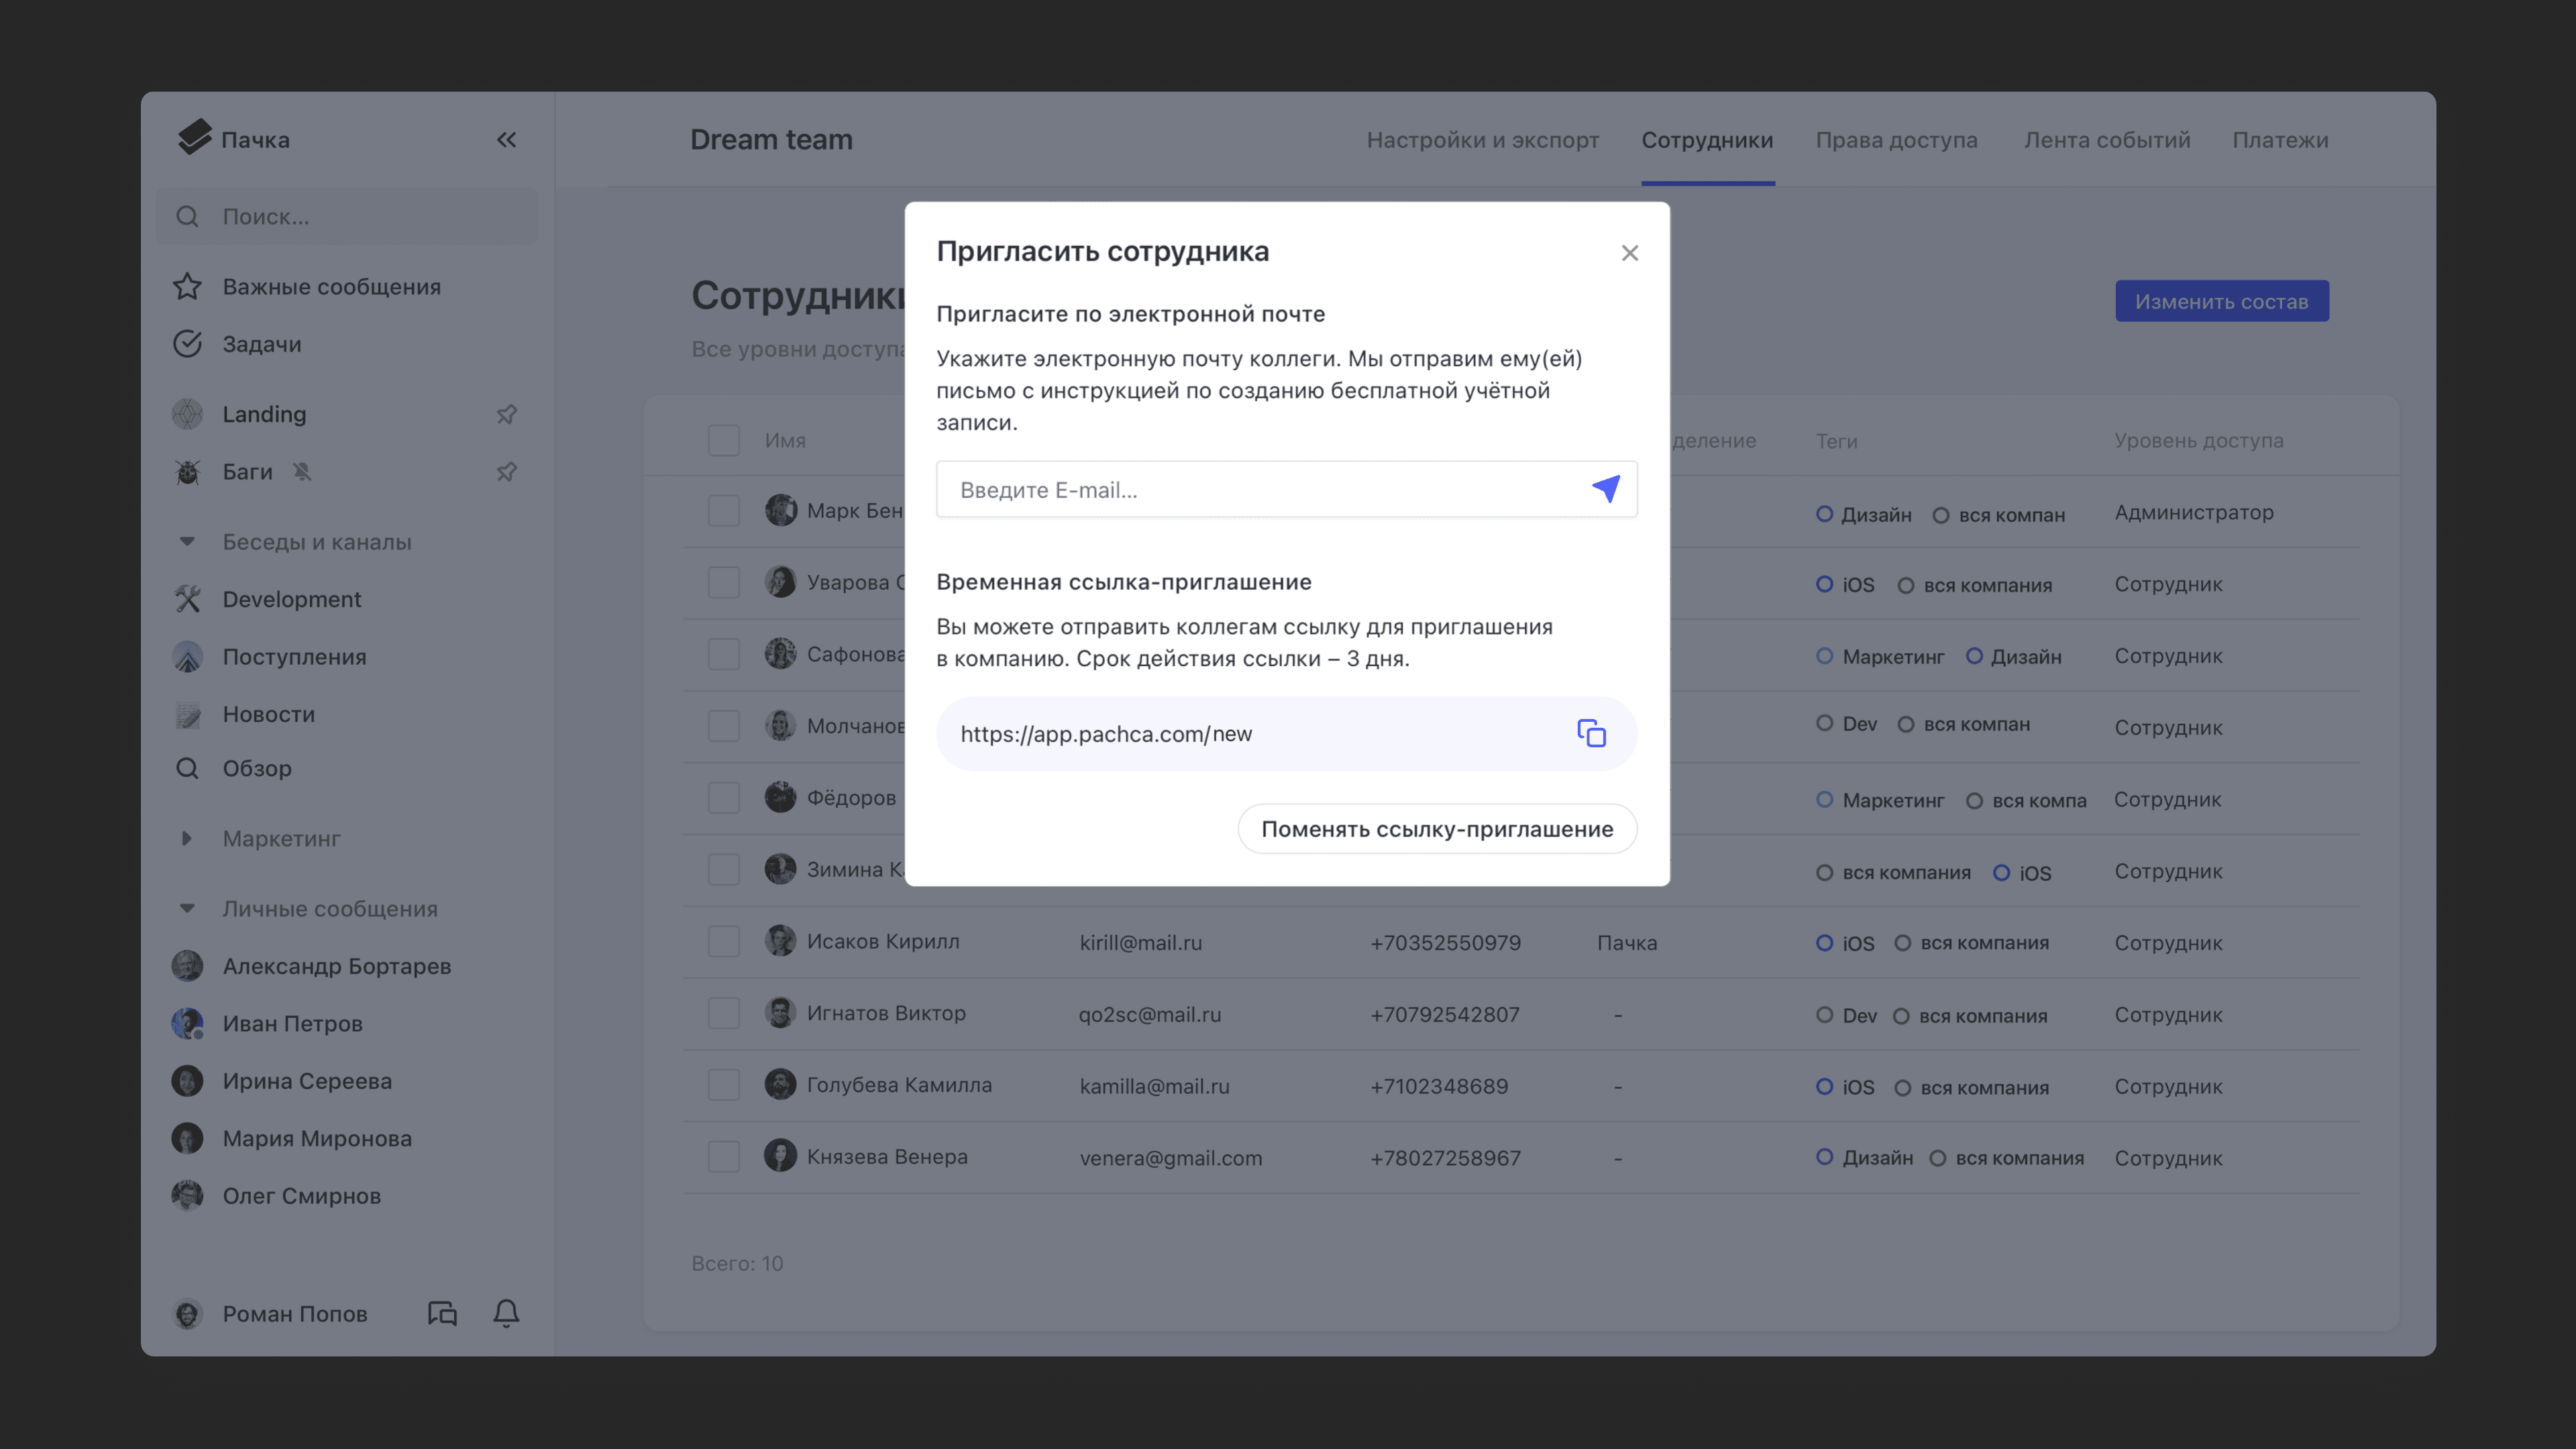Select the Исаков Кирилл row checkbox

(x=723, y=941)
